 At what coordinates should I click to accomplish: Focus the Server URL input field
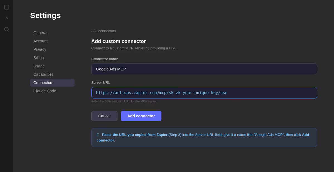(x=204, y=93)
